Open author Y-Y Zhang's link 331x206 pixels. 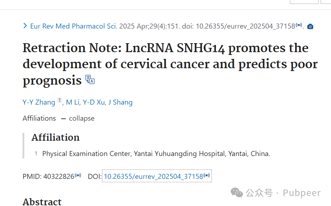click(39, 102)
